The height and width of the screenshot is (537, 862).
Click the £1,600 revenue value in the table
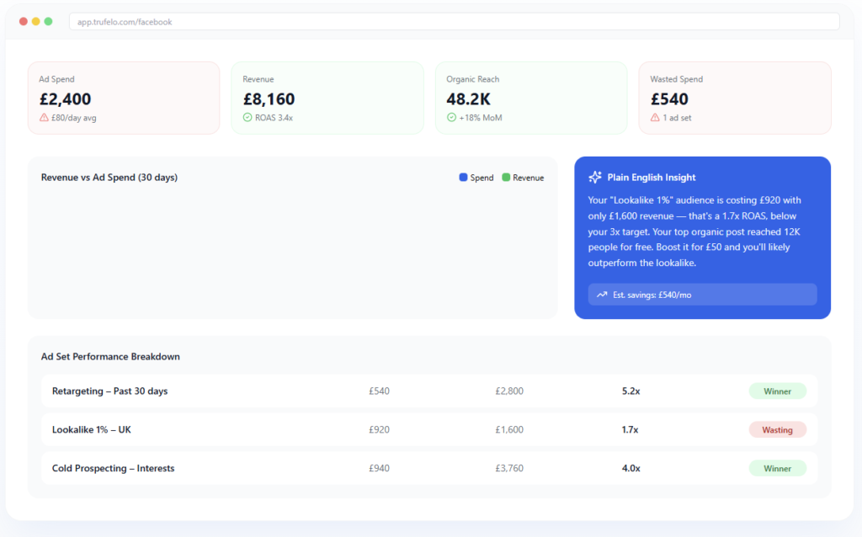(509, 430)
